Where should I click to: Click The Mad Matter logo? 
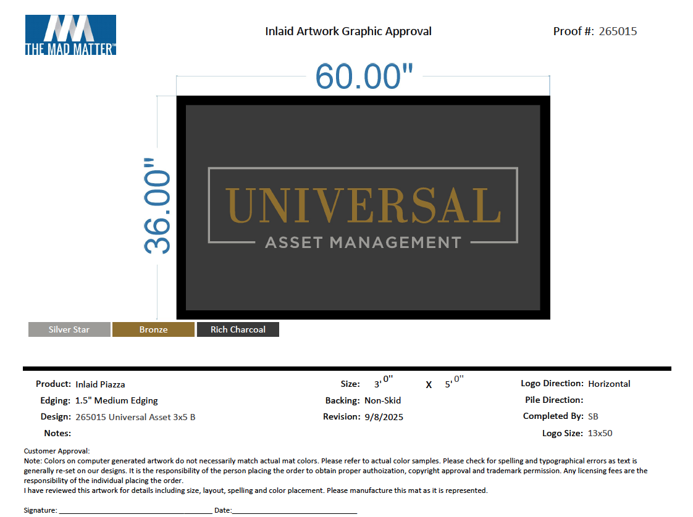[x=70, y=35]
